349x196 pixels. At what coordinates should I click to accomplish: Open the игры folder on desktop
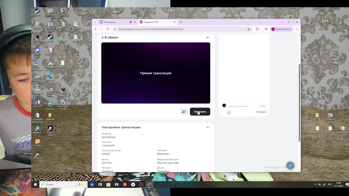click(x=63, y=12)
